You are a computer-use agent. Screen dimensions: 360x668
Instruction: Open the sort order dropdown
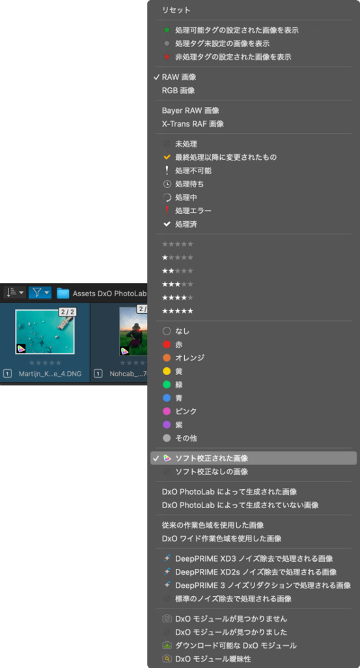pos(14,293)
